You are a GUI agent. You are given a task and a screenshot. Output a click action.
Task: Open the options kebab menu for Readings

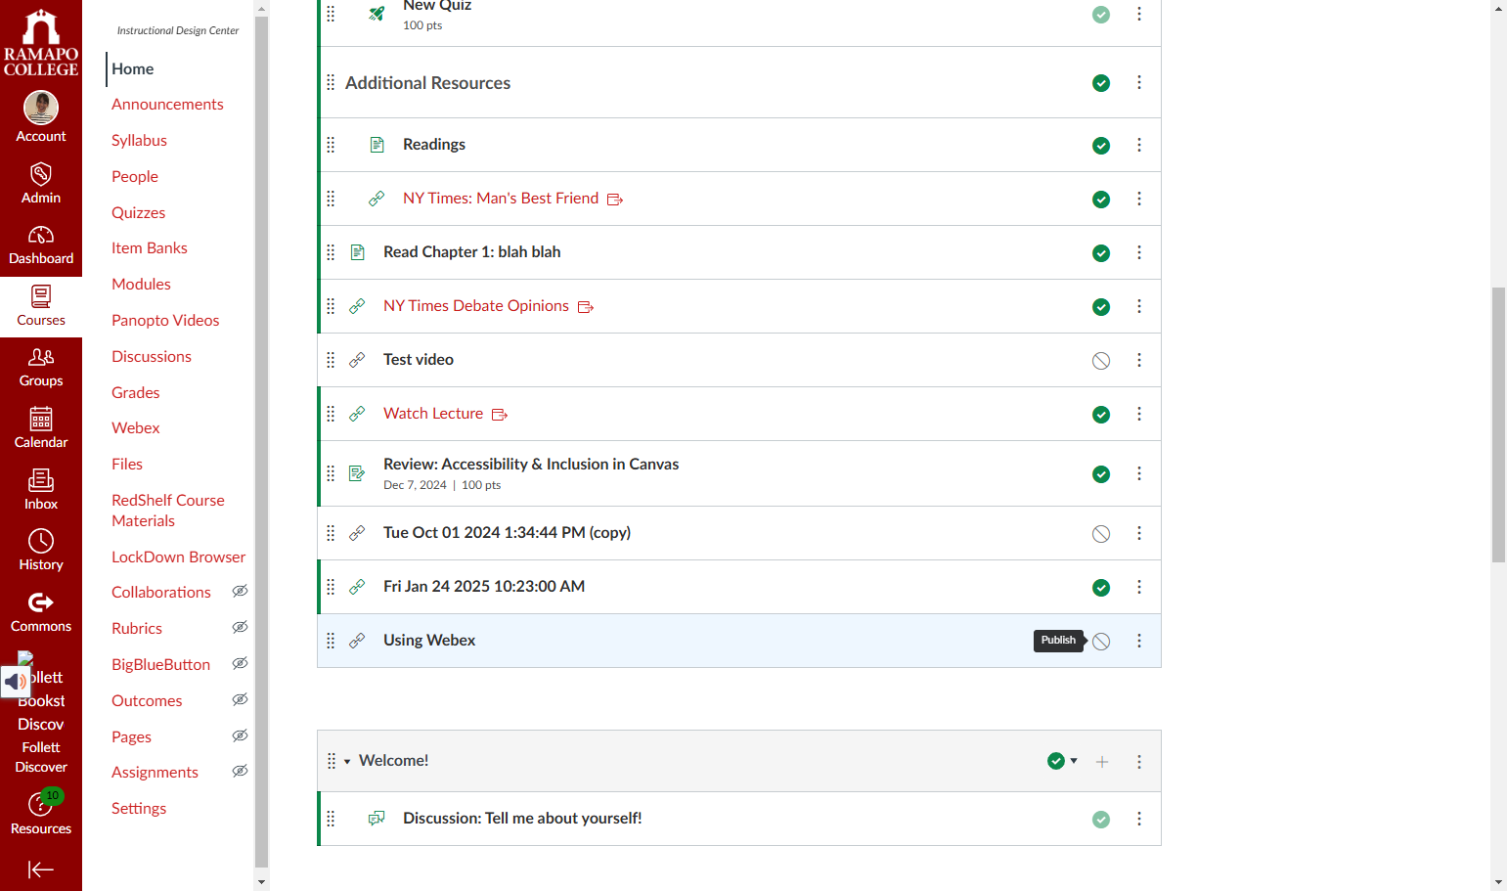[x=1139, y=145]
